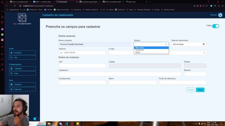Toggle the switch at sidebar bottom
This screenshot has width=225, height=126.
click(36, 119)
